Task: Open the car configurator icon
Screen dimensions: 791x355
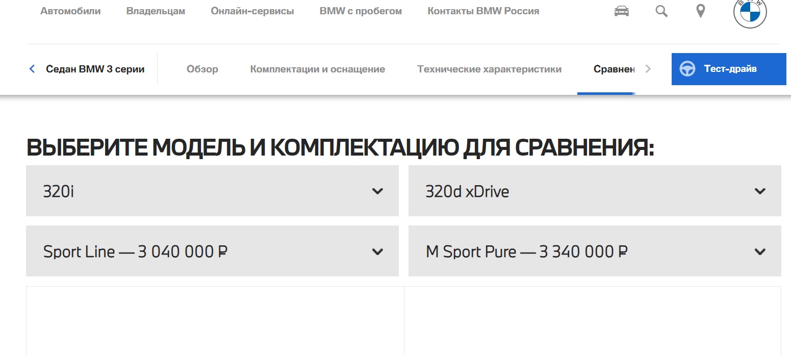Action: pyautogui.click(x=622, y=11)
